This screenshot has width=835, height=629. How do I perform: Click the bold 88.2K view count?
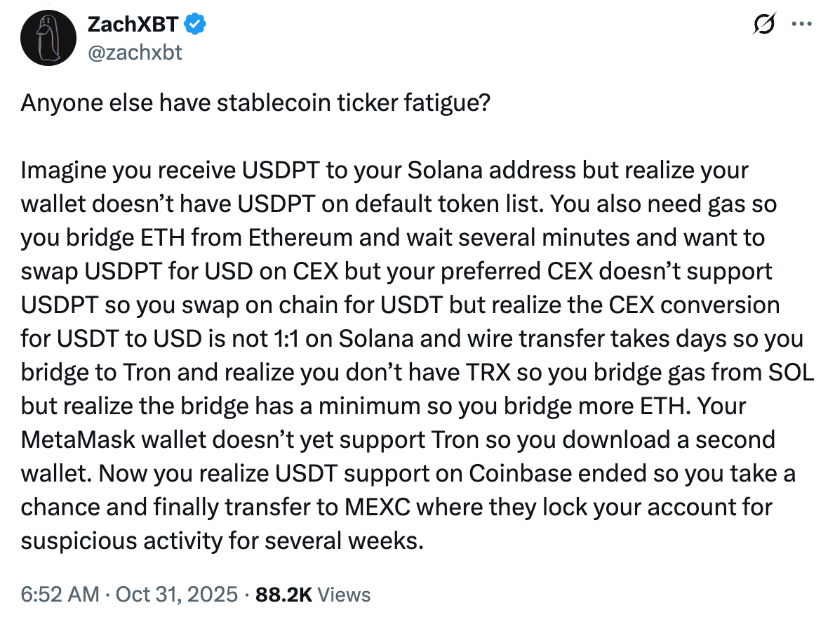(x=283, y=594)
